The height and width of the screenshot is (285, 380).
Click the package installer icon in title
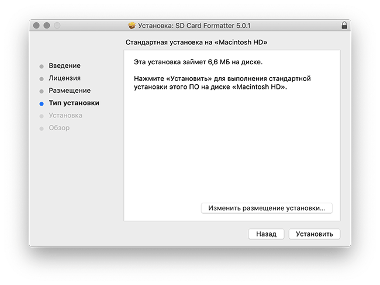pos(132,26)
